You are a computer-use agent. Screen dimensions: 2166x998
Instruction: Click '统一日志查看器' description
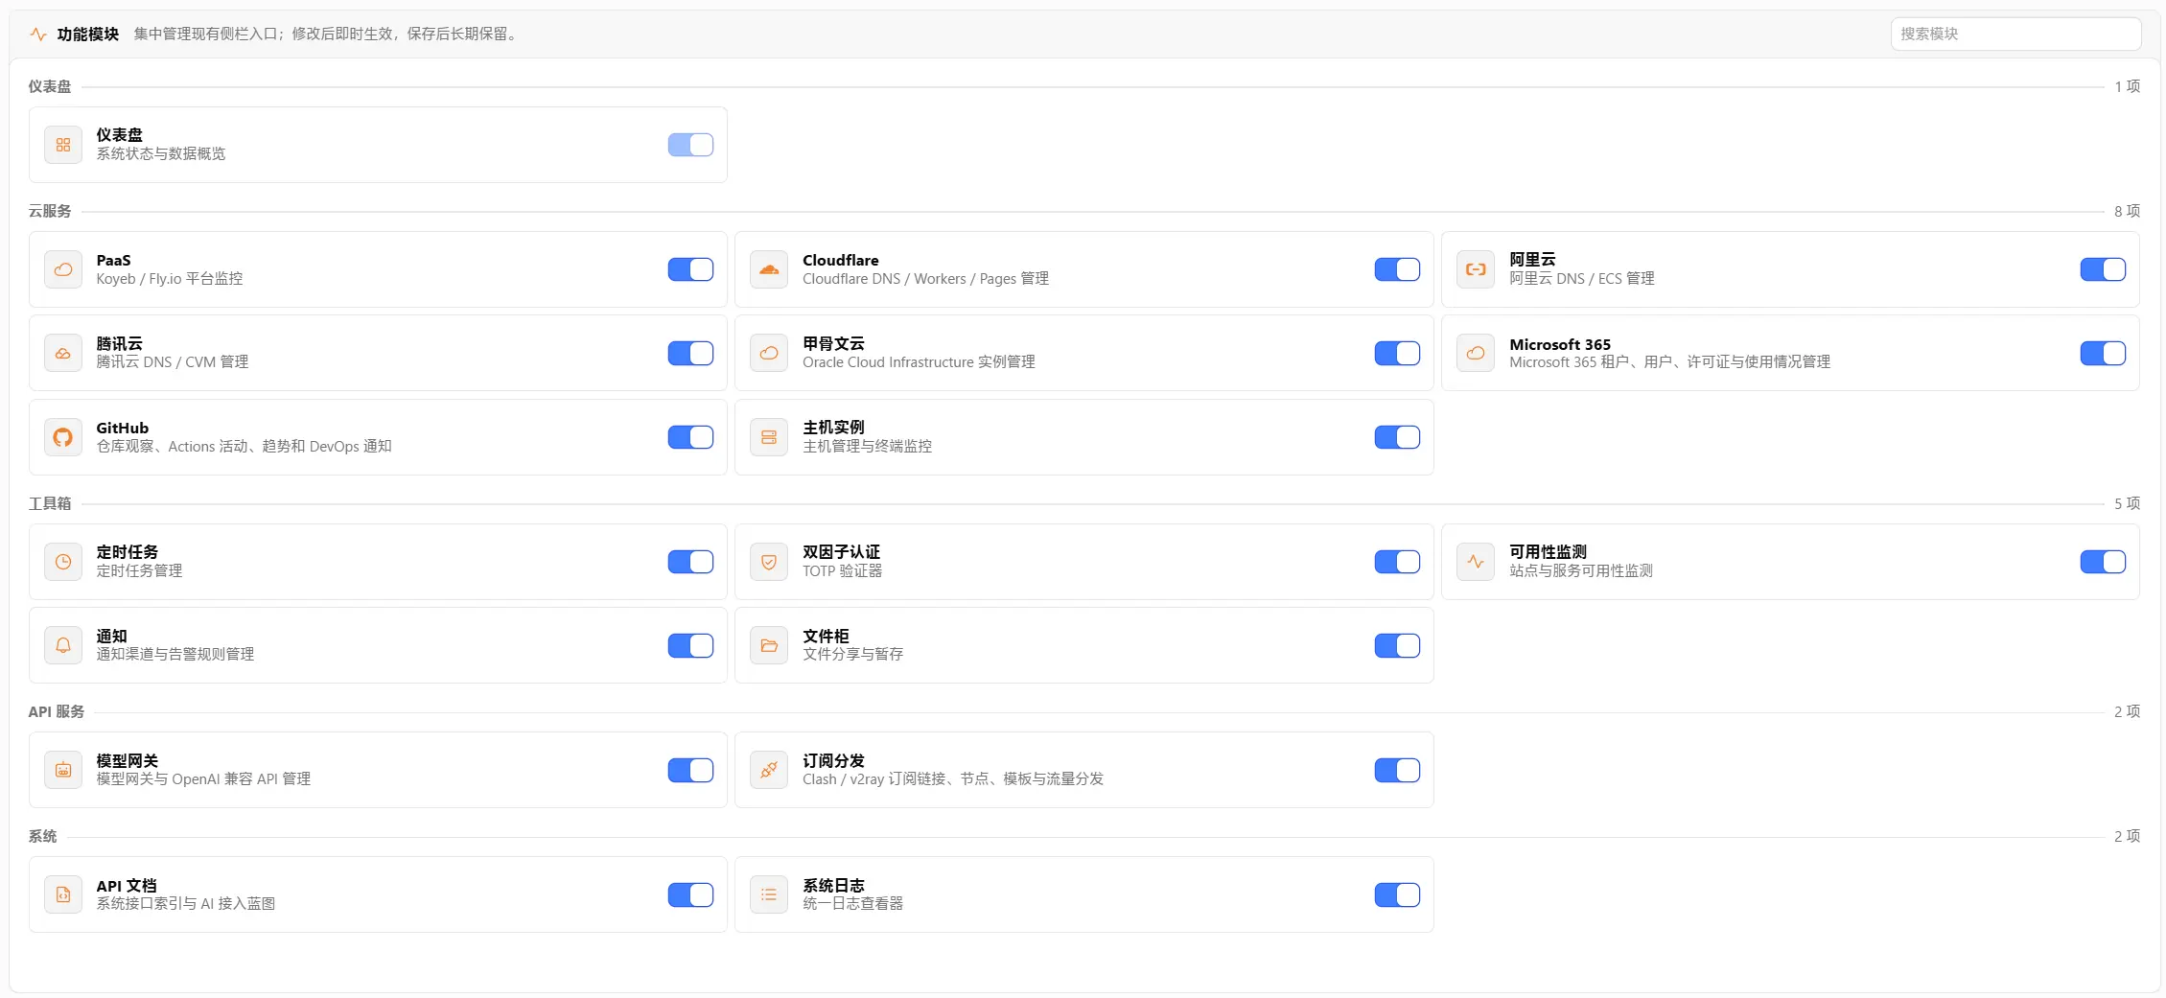852,904
